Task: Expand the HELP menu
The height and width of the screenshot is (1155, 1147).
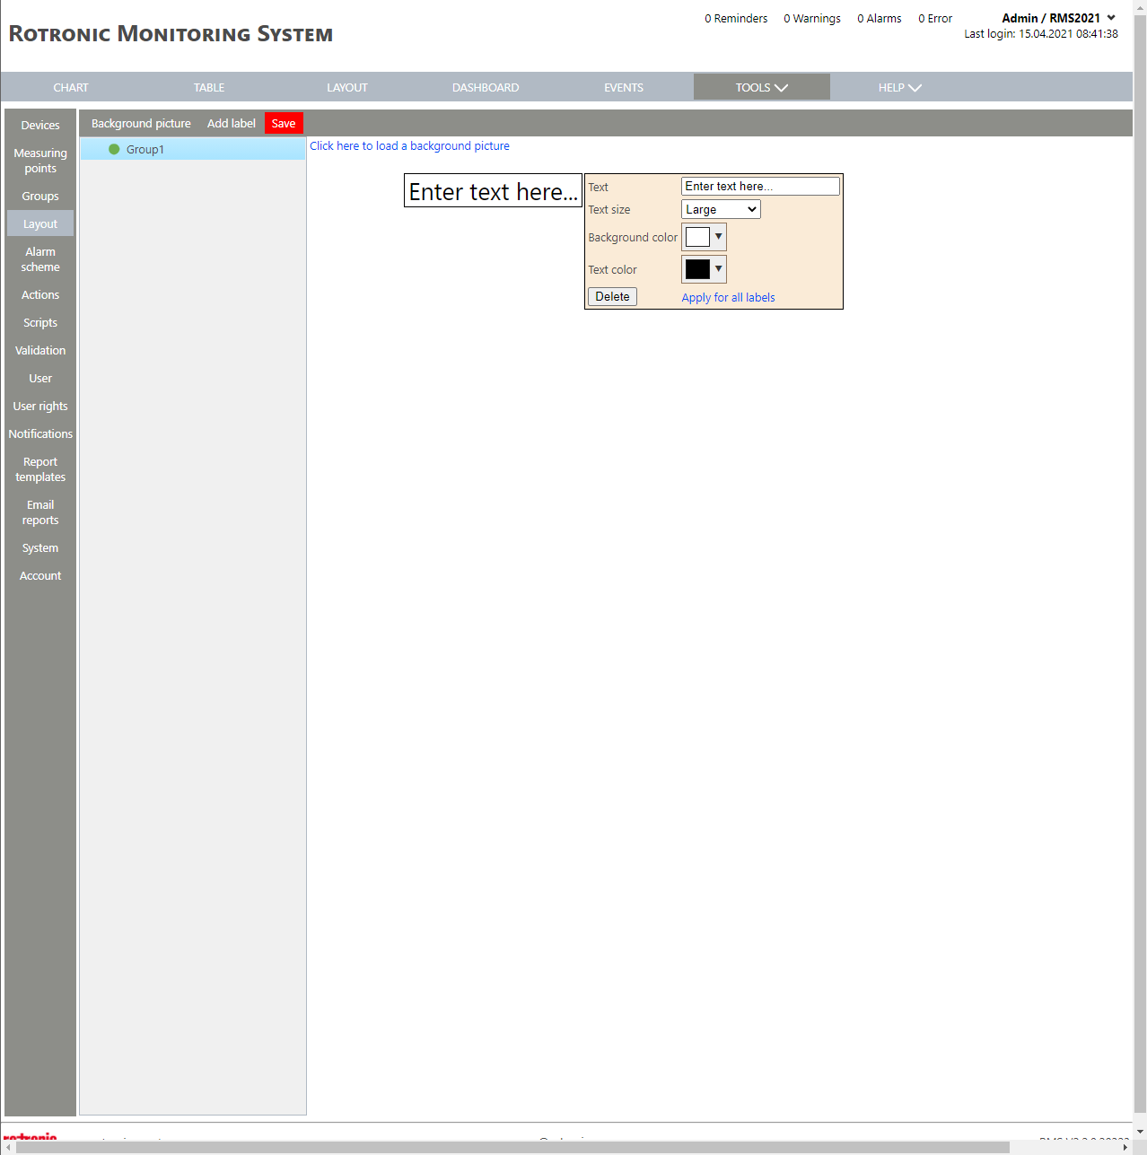Action: (899, 87)
